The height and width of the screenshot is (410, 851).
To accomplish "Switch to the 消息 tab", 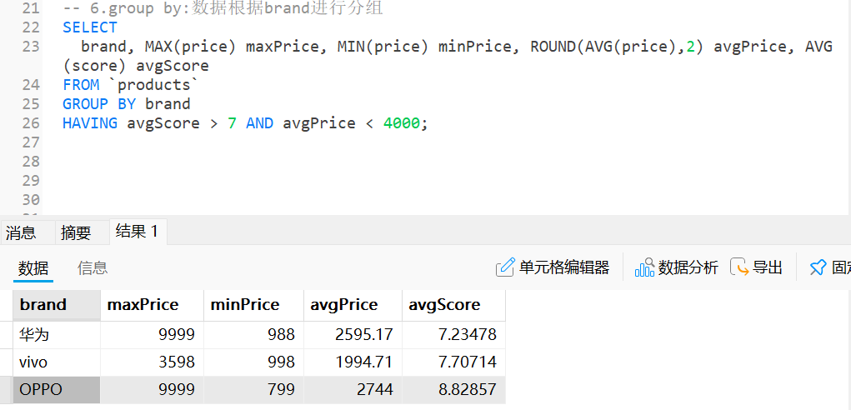I will [x=21, y=232].
